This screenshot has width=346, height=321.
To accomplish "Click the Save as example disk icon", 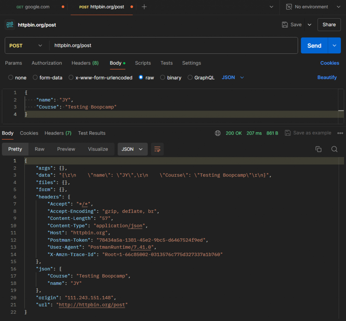I will tap(288, 133).
